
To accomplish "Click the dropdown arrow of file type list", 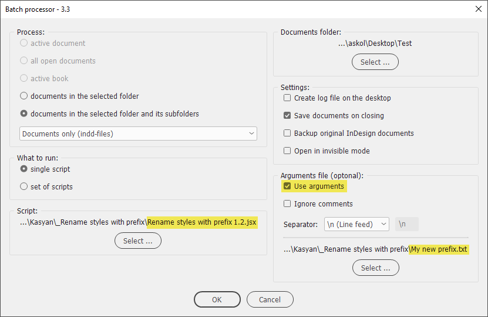I will coord(251,134).
